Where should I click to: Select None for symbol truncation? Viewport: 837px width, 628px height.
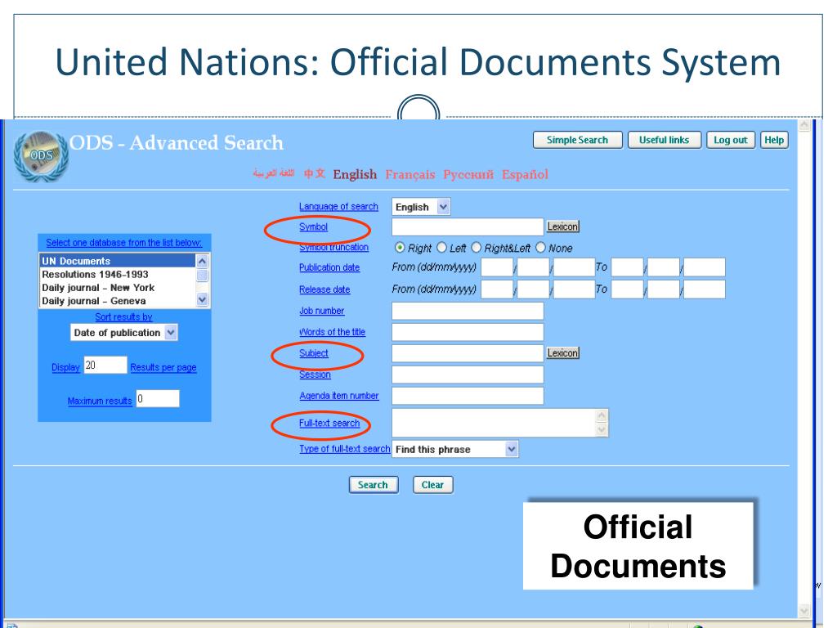coord(541,248)
